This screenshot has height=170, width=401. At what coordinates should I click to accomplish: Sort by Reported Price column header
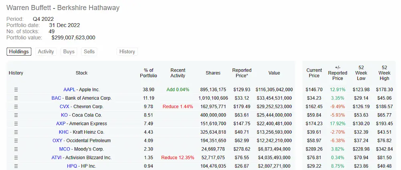tap(242, 73)
